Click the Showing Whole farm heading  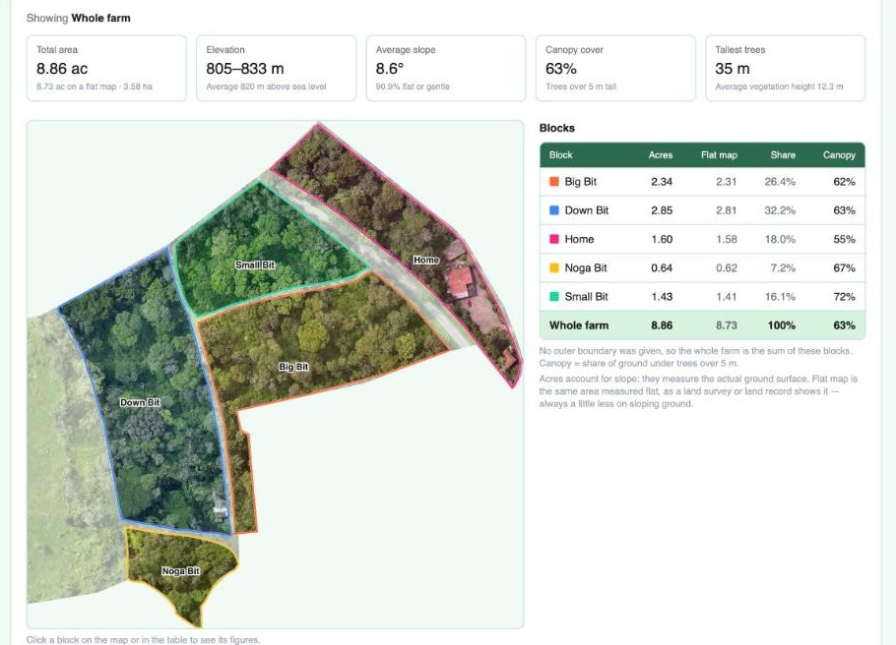tap(79, 18)
